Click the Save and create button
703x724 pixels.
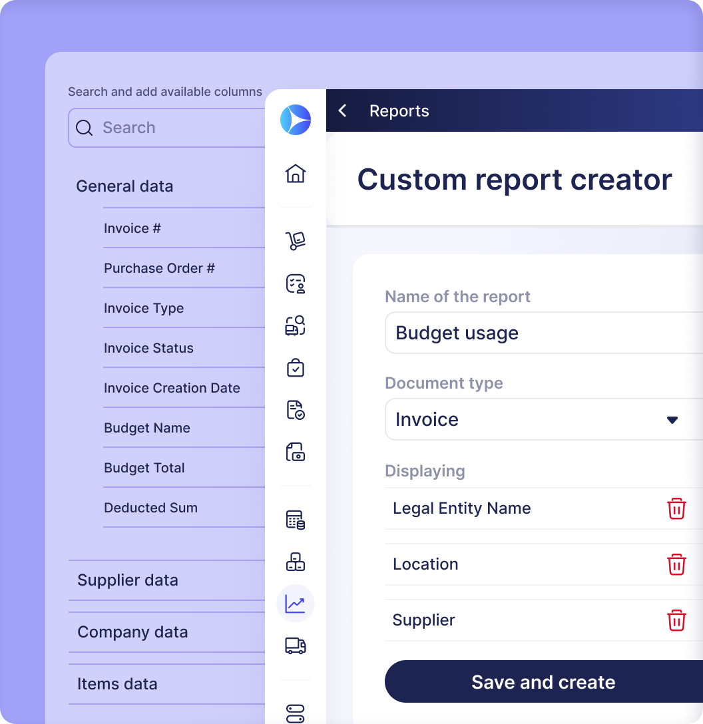[x=543, y=682]
